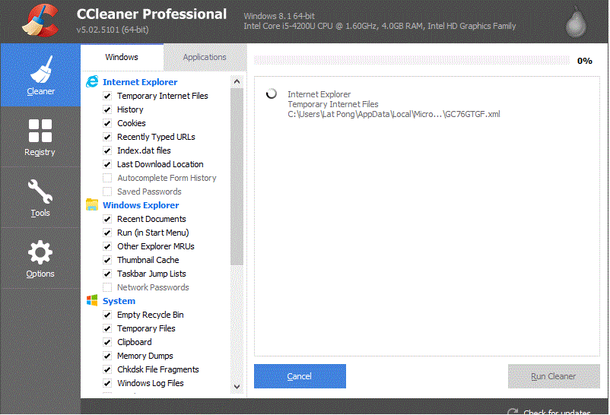Open the Options gear icon
610x415 pixels.
40,252
